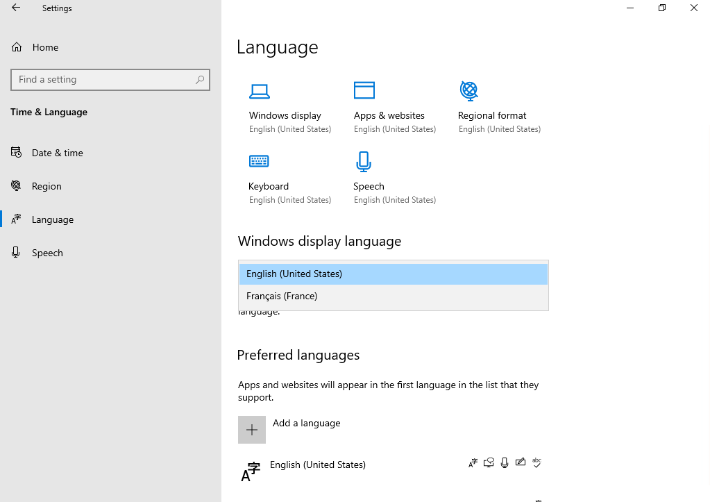Focus the Find a setting search box
This screenshot has height=502, width=710.
point(110,80)
